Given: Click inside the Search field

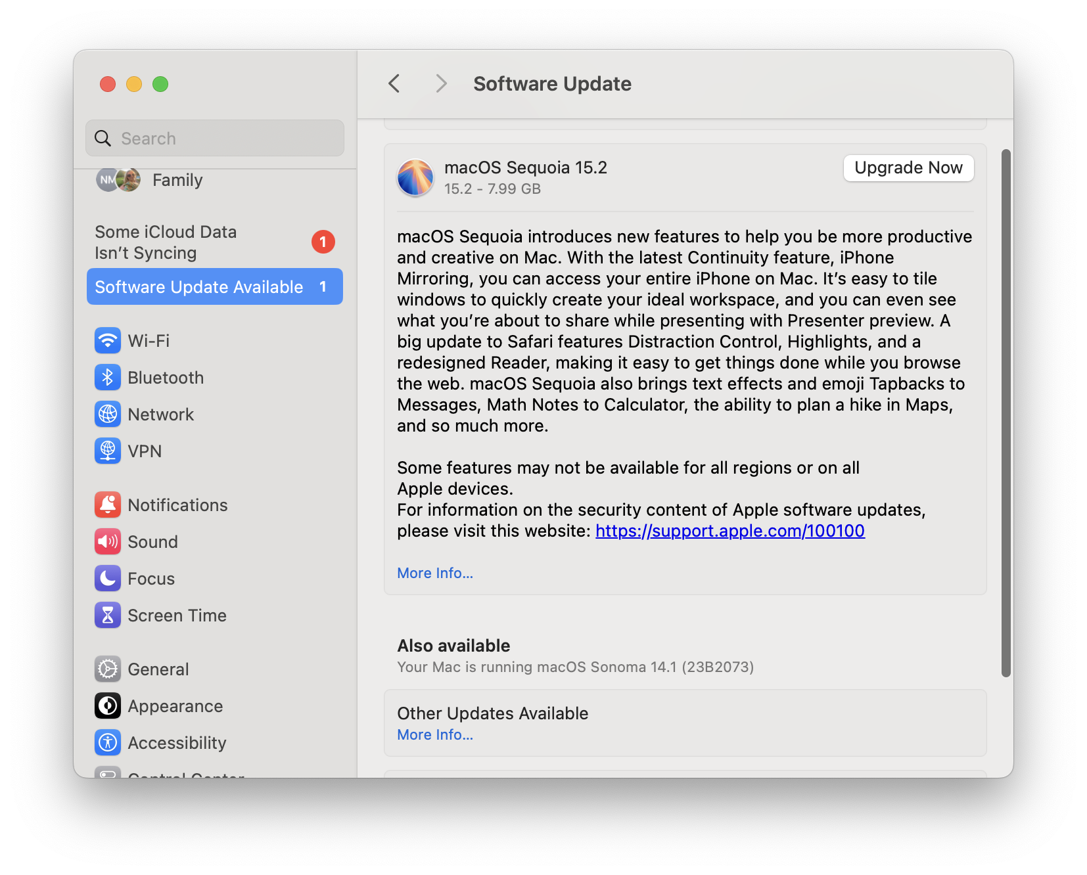Looking at the screenshot, I should 214,138.
